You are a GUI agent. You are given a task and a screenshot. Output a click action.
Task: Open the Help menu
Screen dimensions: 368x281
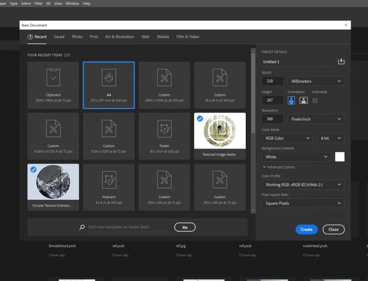[x=86, y=3]
